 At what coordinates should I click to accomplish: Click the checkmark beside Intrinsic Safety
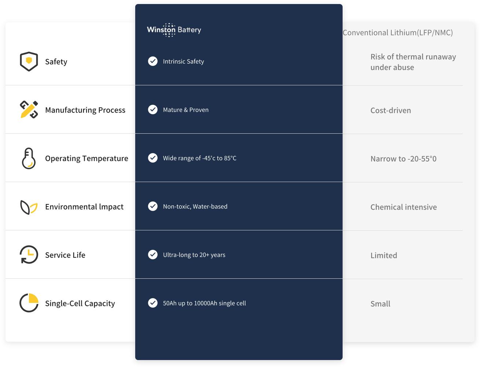[153, 61]
